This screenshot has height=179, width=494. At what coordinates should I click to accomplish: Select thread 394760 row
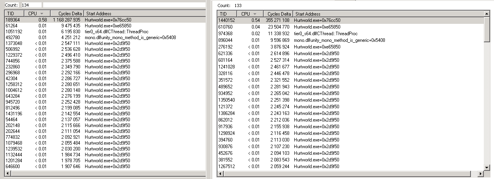click(350, 140)
